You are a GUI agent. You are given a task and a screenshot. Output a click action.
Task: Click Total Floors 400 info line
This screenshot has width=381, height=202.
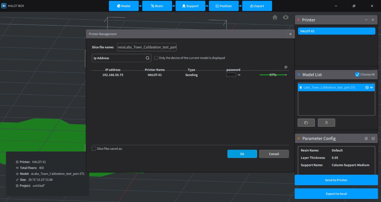pyautogui.click(x=30, y=168)
